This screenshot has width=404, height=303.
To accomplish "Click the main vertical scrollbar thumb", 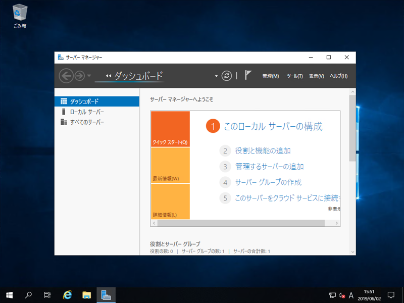I will click(352, 128).
